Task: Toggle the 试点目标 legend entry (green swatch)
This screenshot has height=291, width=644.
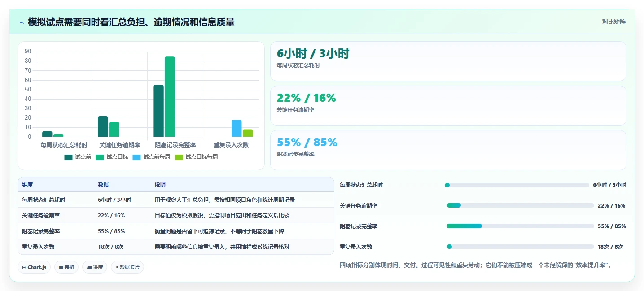Action: [112, 157]
